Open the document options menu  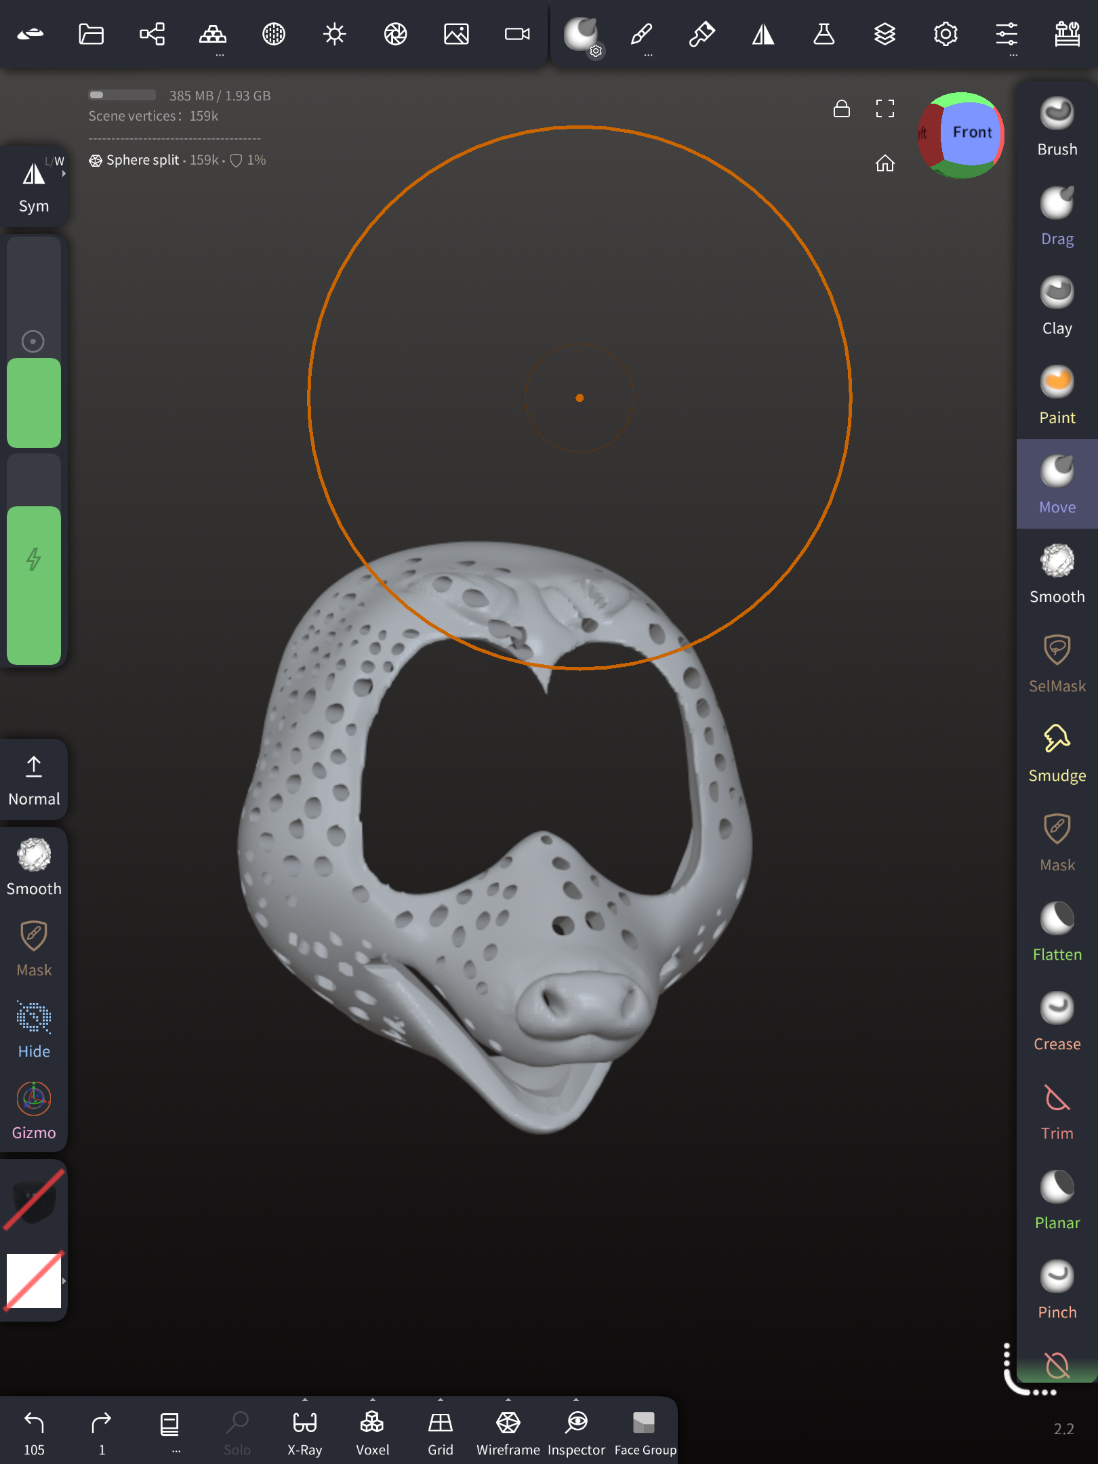[169, 1431]
